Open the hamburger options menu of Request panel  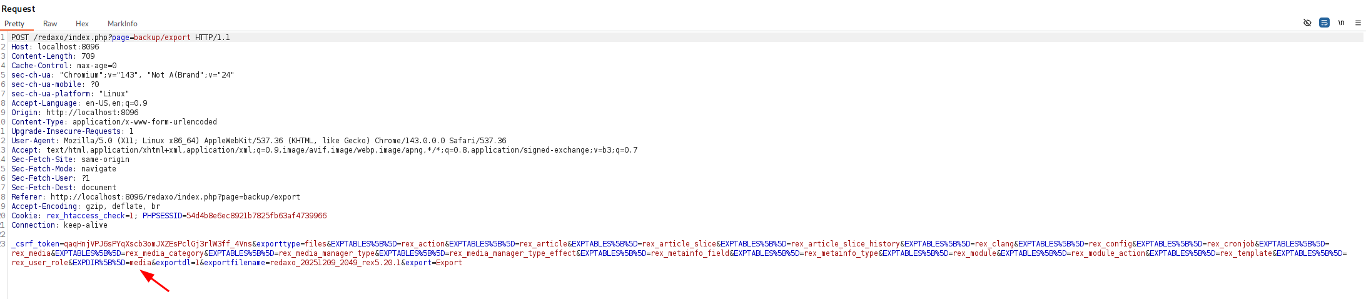[1358, 23]
